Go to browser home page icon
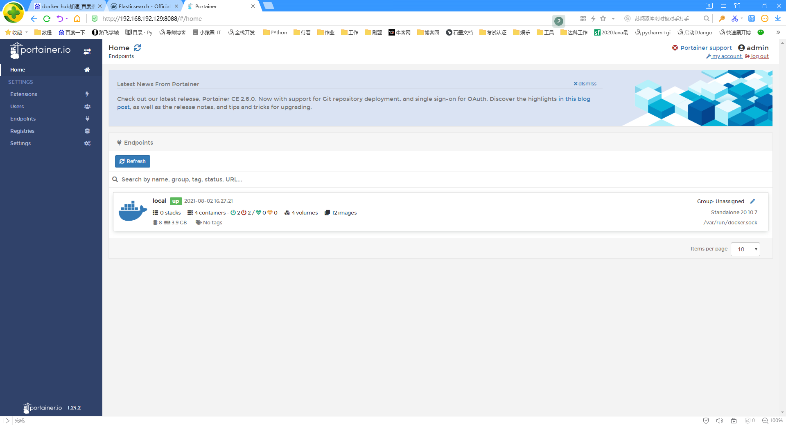The image size is (786, 425). [77, 19]
